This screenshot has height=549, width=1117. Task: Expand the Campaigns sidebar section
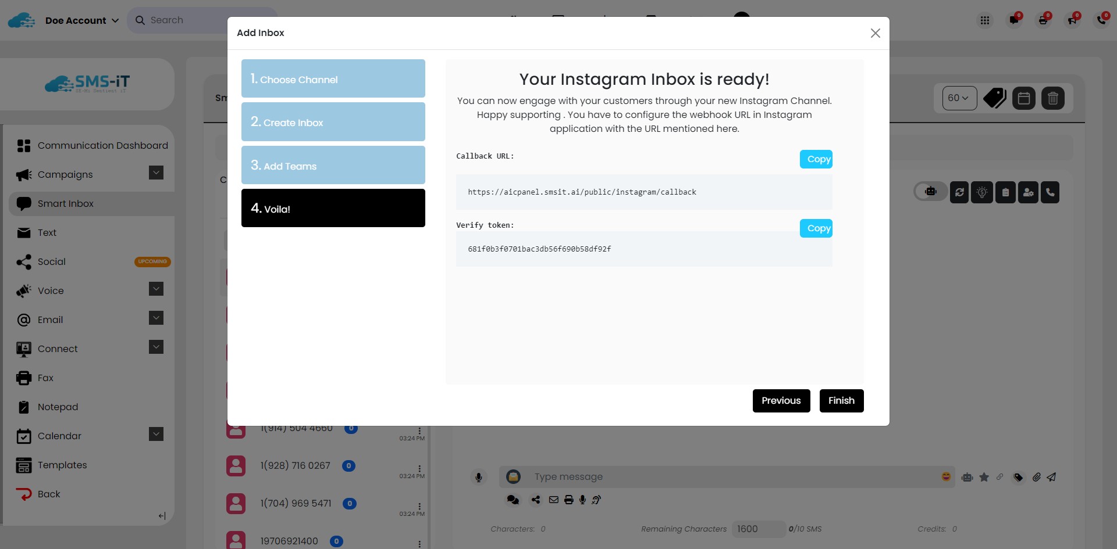156,173
